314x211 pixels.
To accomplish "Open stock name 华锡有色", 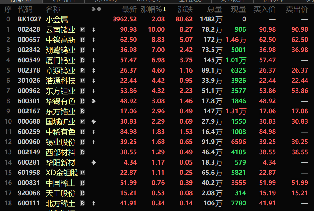I will [61, 101].
